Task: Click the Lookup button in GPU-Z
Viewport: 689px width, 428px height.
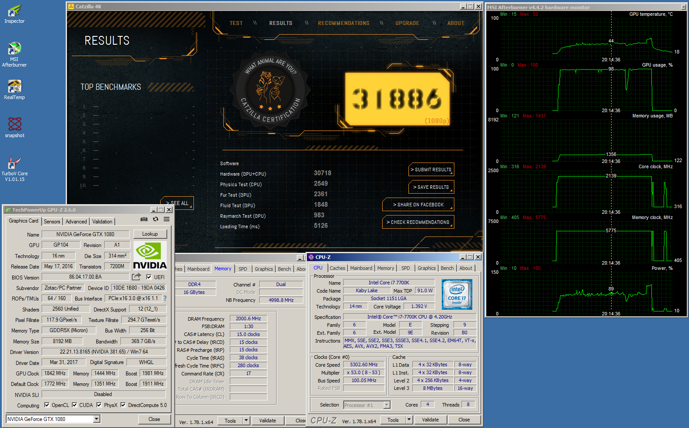Action: click(150, 234)
